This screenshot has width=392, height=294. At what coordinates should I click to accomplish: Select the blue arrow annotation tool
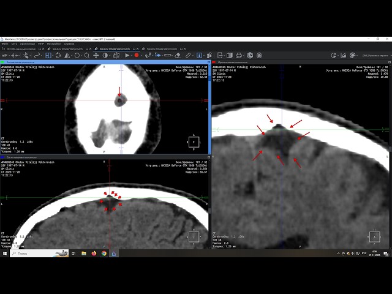157,55
